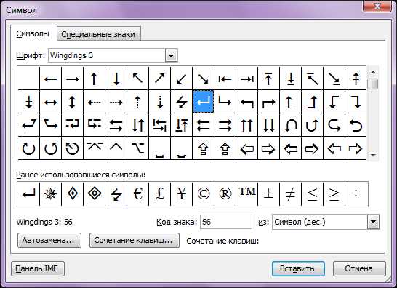The height and width of the screenshot is (288, 397).
Task: Switch to the Специальные знаки tab
Action: click(x=98, y=34)
